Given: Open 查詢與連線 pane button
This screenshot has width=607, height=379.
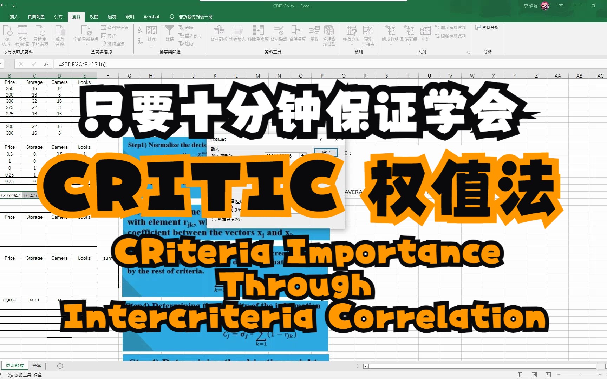Looking at the screenshot, I should coord(115,27).
